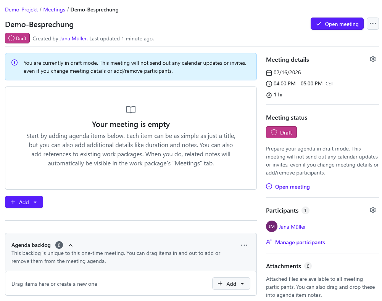Open the Add dropdown inside the Agenda backlog

[242, 283]
